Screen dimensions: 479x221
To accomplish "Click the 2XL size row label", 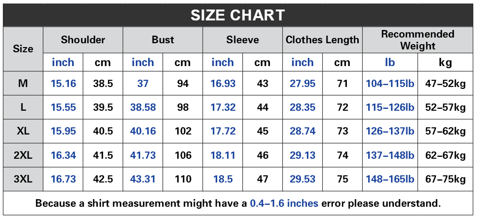I will (x=23, y=155).
